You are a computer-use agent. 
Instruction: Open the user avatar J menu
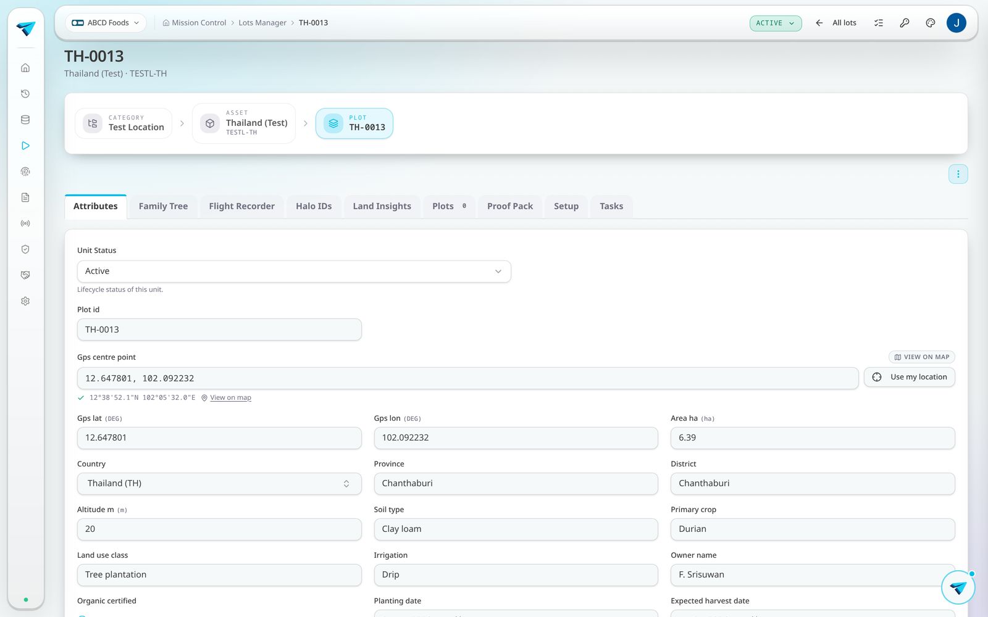click(x=957, y=23)
